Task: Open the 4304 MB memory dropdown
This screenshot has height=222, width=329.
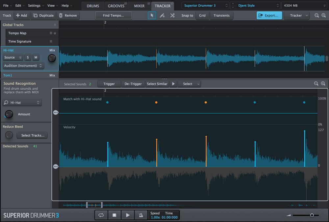Action: (304, 6)
